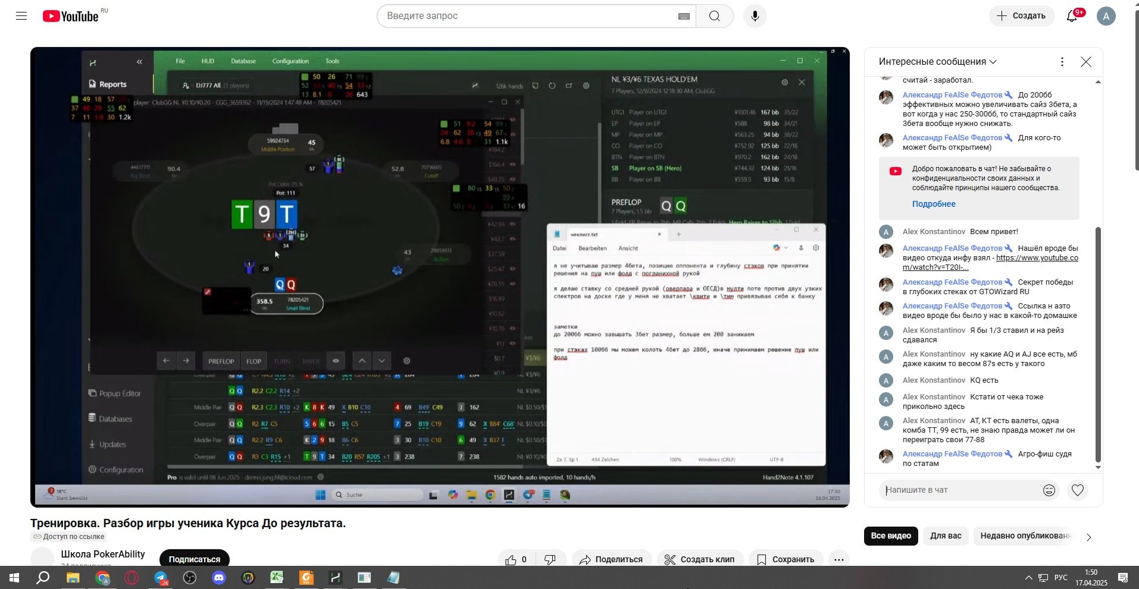Open the account avatar menu
This screenshot has height=589, width=1139.
pyautogui.click(x=1106, y=16)
